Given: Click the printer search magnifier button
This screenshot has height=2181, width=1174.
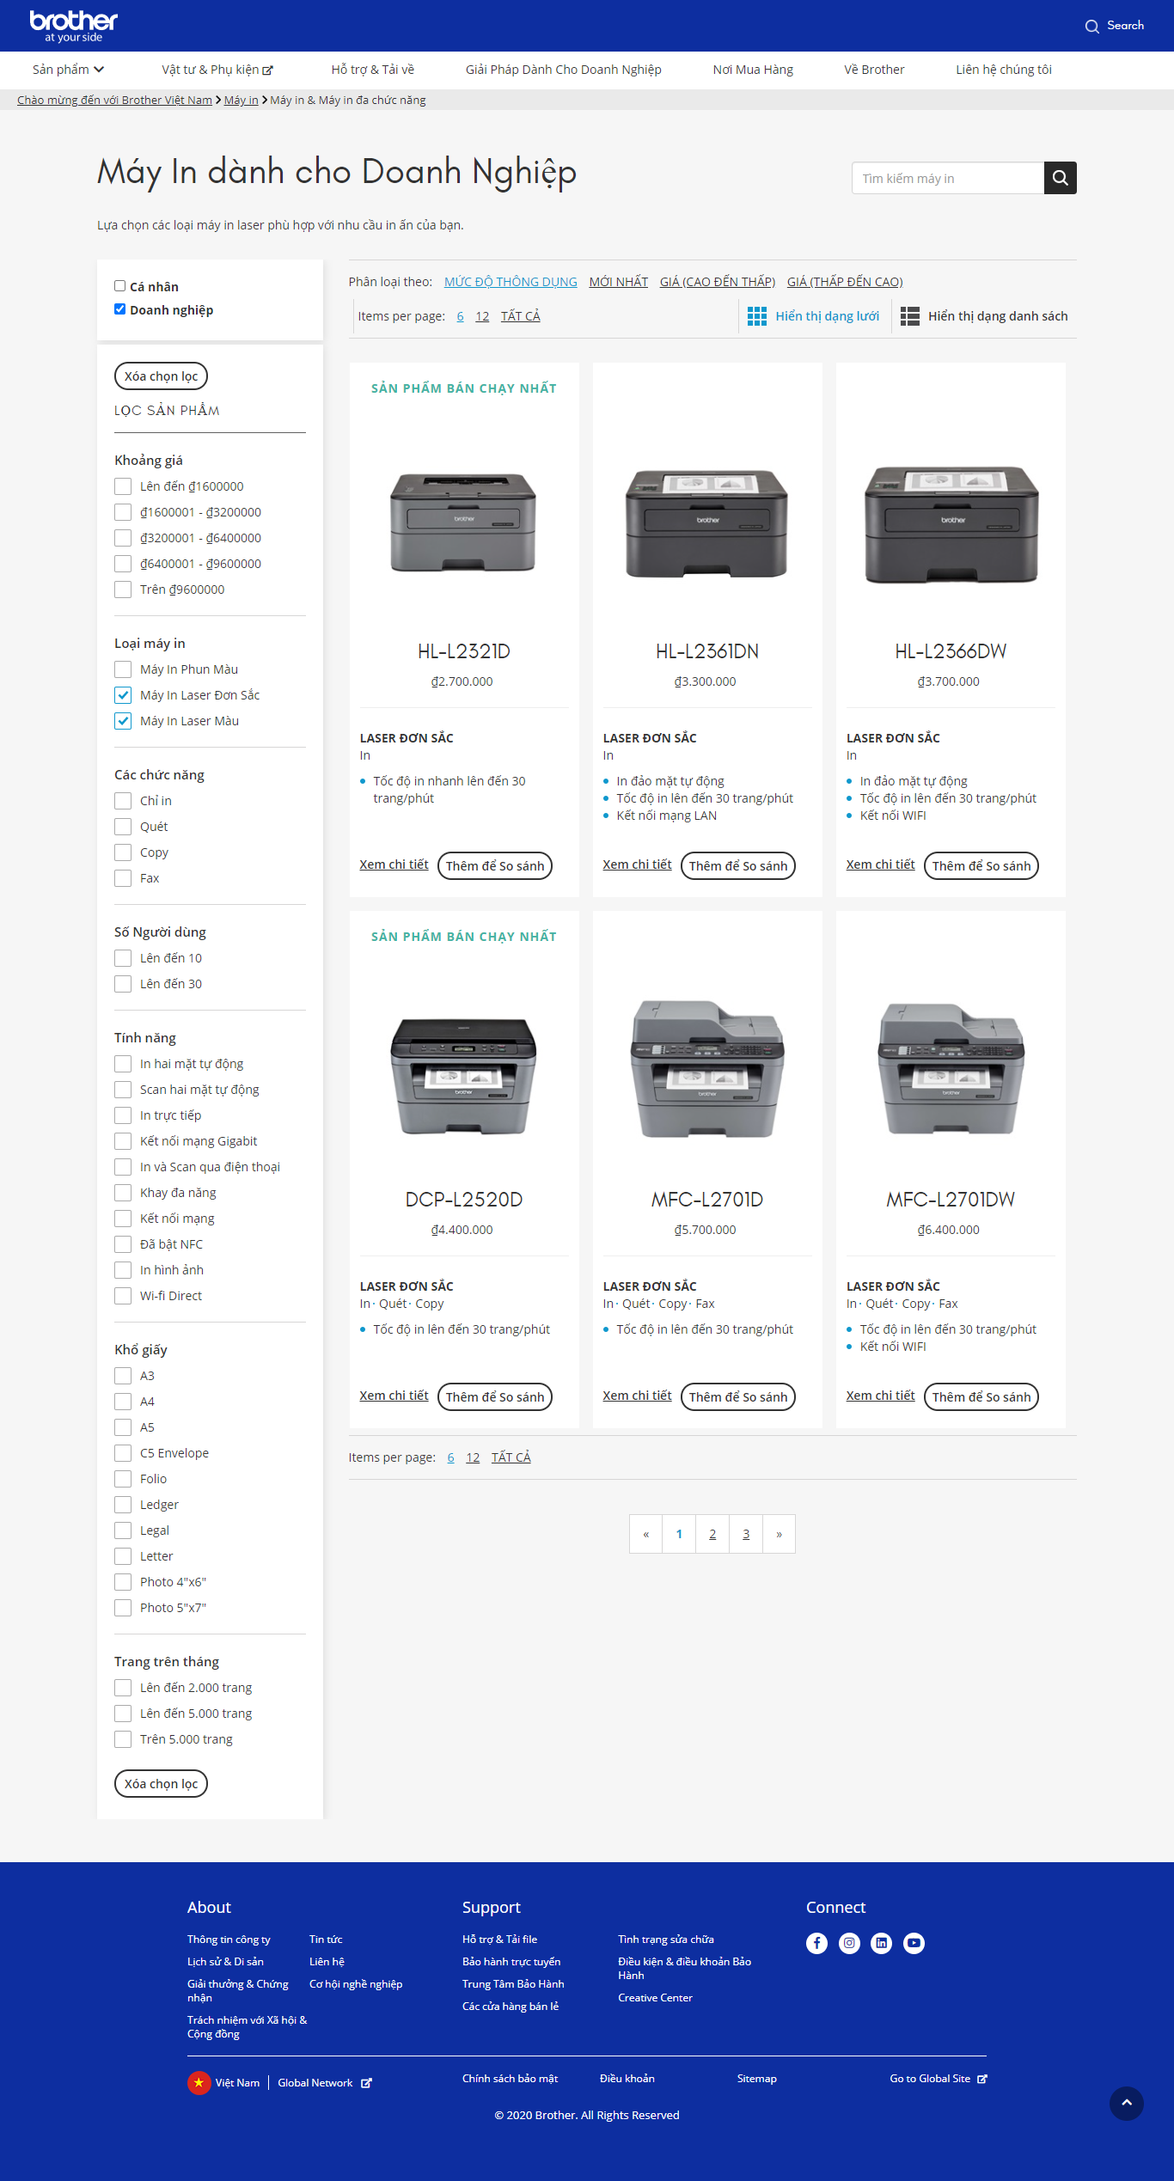Looking at the screenshot, I should (x=1060, y=178).
